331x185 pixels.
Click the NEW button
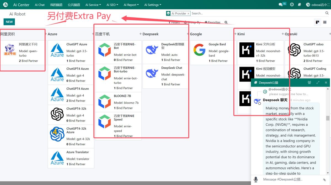(x=9, y=22)
